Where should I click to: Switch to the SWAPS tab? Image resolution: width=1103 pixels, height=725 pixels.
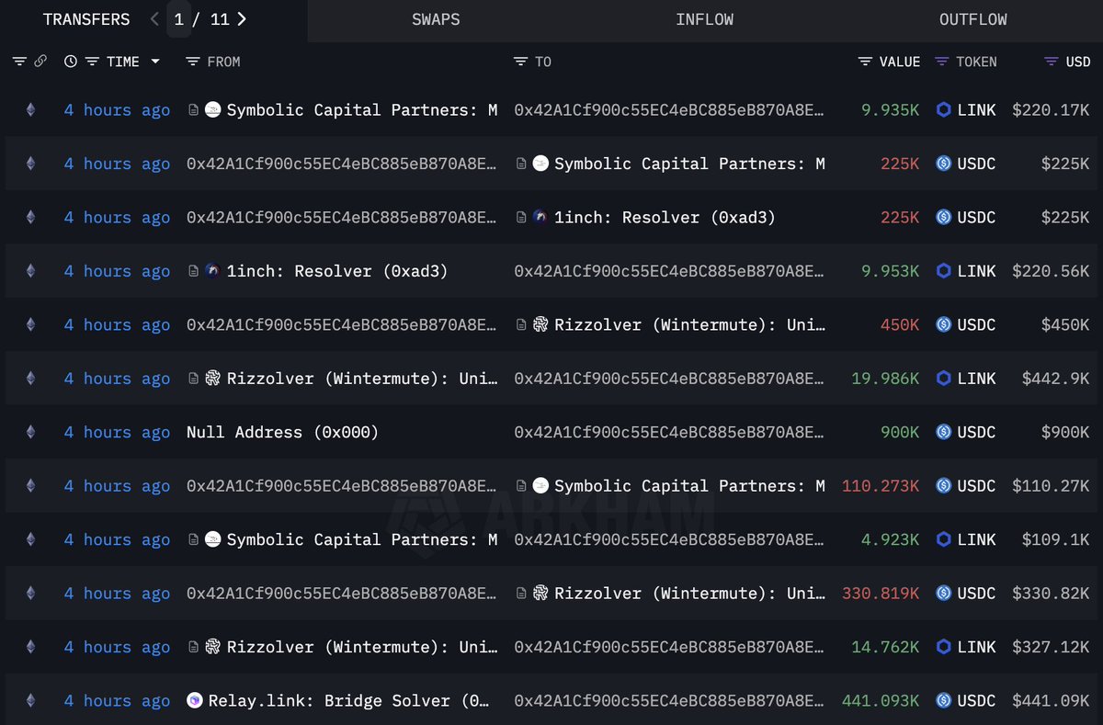point(436,19)
